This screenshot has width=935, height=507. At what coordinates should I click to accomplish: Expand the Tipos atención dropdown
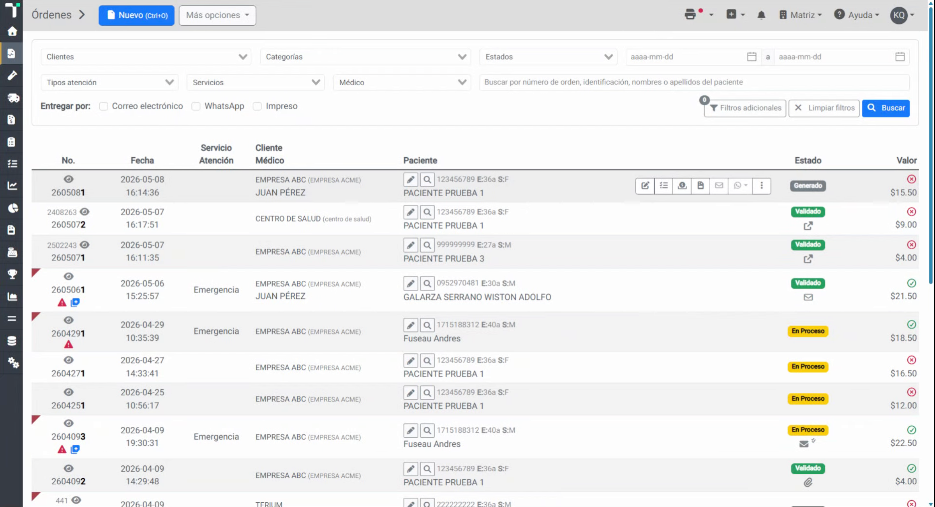click(x=109, y=83)
